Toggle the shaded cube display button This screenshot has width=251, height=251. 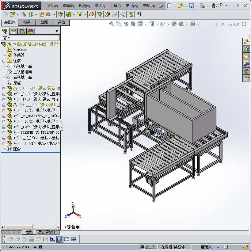pos(60,239)
